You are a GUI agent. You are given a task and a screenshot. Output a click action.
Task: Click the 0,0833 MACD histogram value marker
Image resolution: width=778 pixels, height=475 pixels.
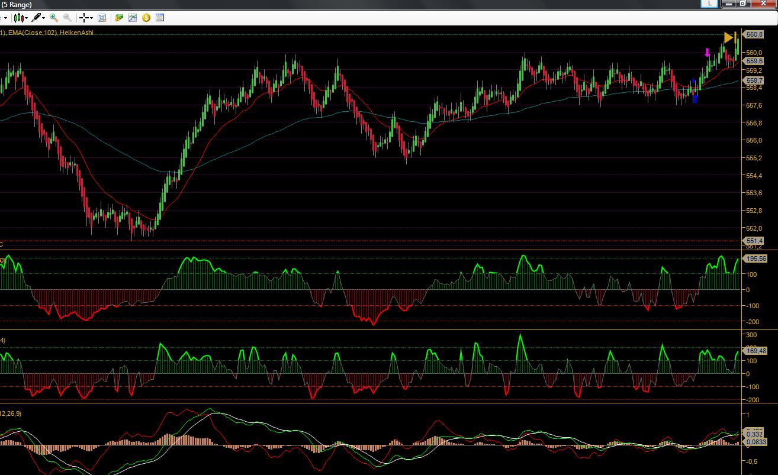pos(756,442)
